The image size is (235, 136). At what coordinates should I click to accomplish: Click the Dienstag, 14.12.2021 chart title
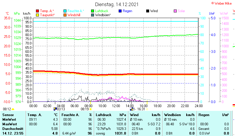pyautogui.click(x=117, y=4)
